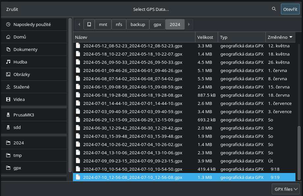Select the 2024-06-18_19-28-08 gpx file

click(x=133, y=95)
